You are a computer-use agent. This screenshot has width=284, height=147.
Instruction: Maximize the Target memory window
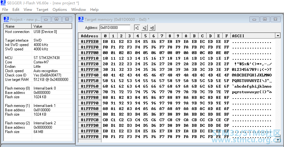[265, 19]
